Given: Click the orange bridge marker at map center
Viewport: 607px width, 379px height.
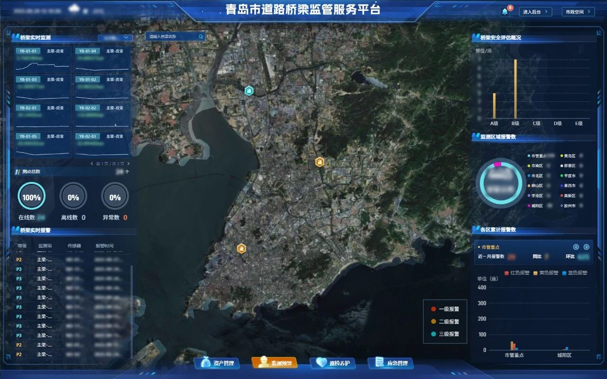Looking at the screenshot, I should (x=320, y=162).
